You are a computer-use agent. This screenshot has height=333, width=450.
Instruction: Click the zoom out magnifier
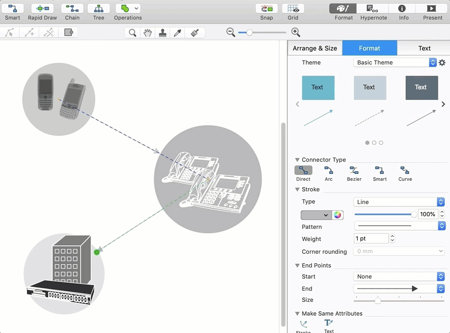(x=231, y=32)
